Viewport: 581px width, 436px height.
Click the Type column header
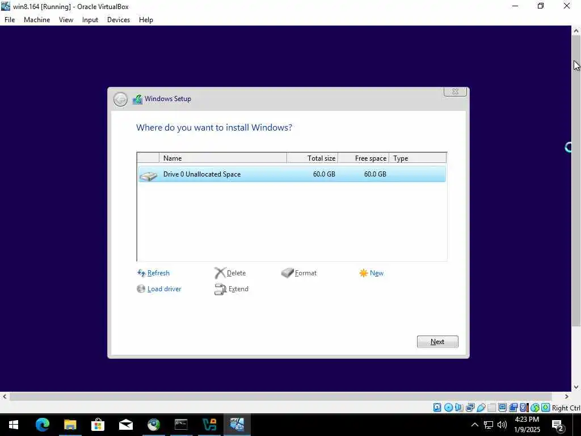pos(418,158)
